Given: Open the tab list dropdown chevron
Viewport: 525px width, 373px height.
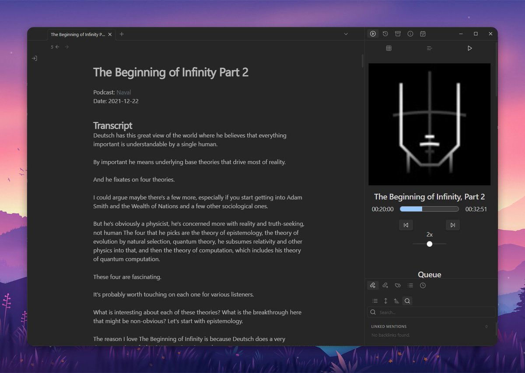Looking at the screenshot, I should 346,34.
